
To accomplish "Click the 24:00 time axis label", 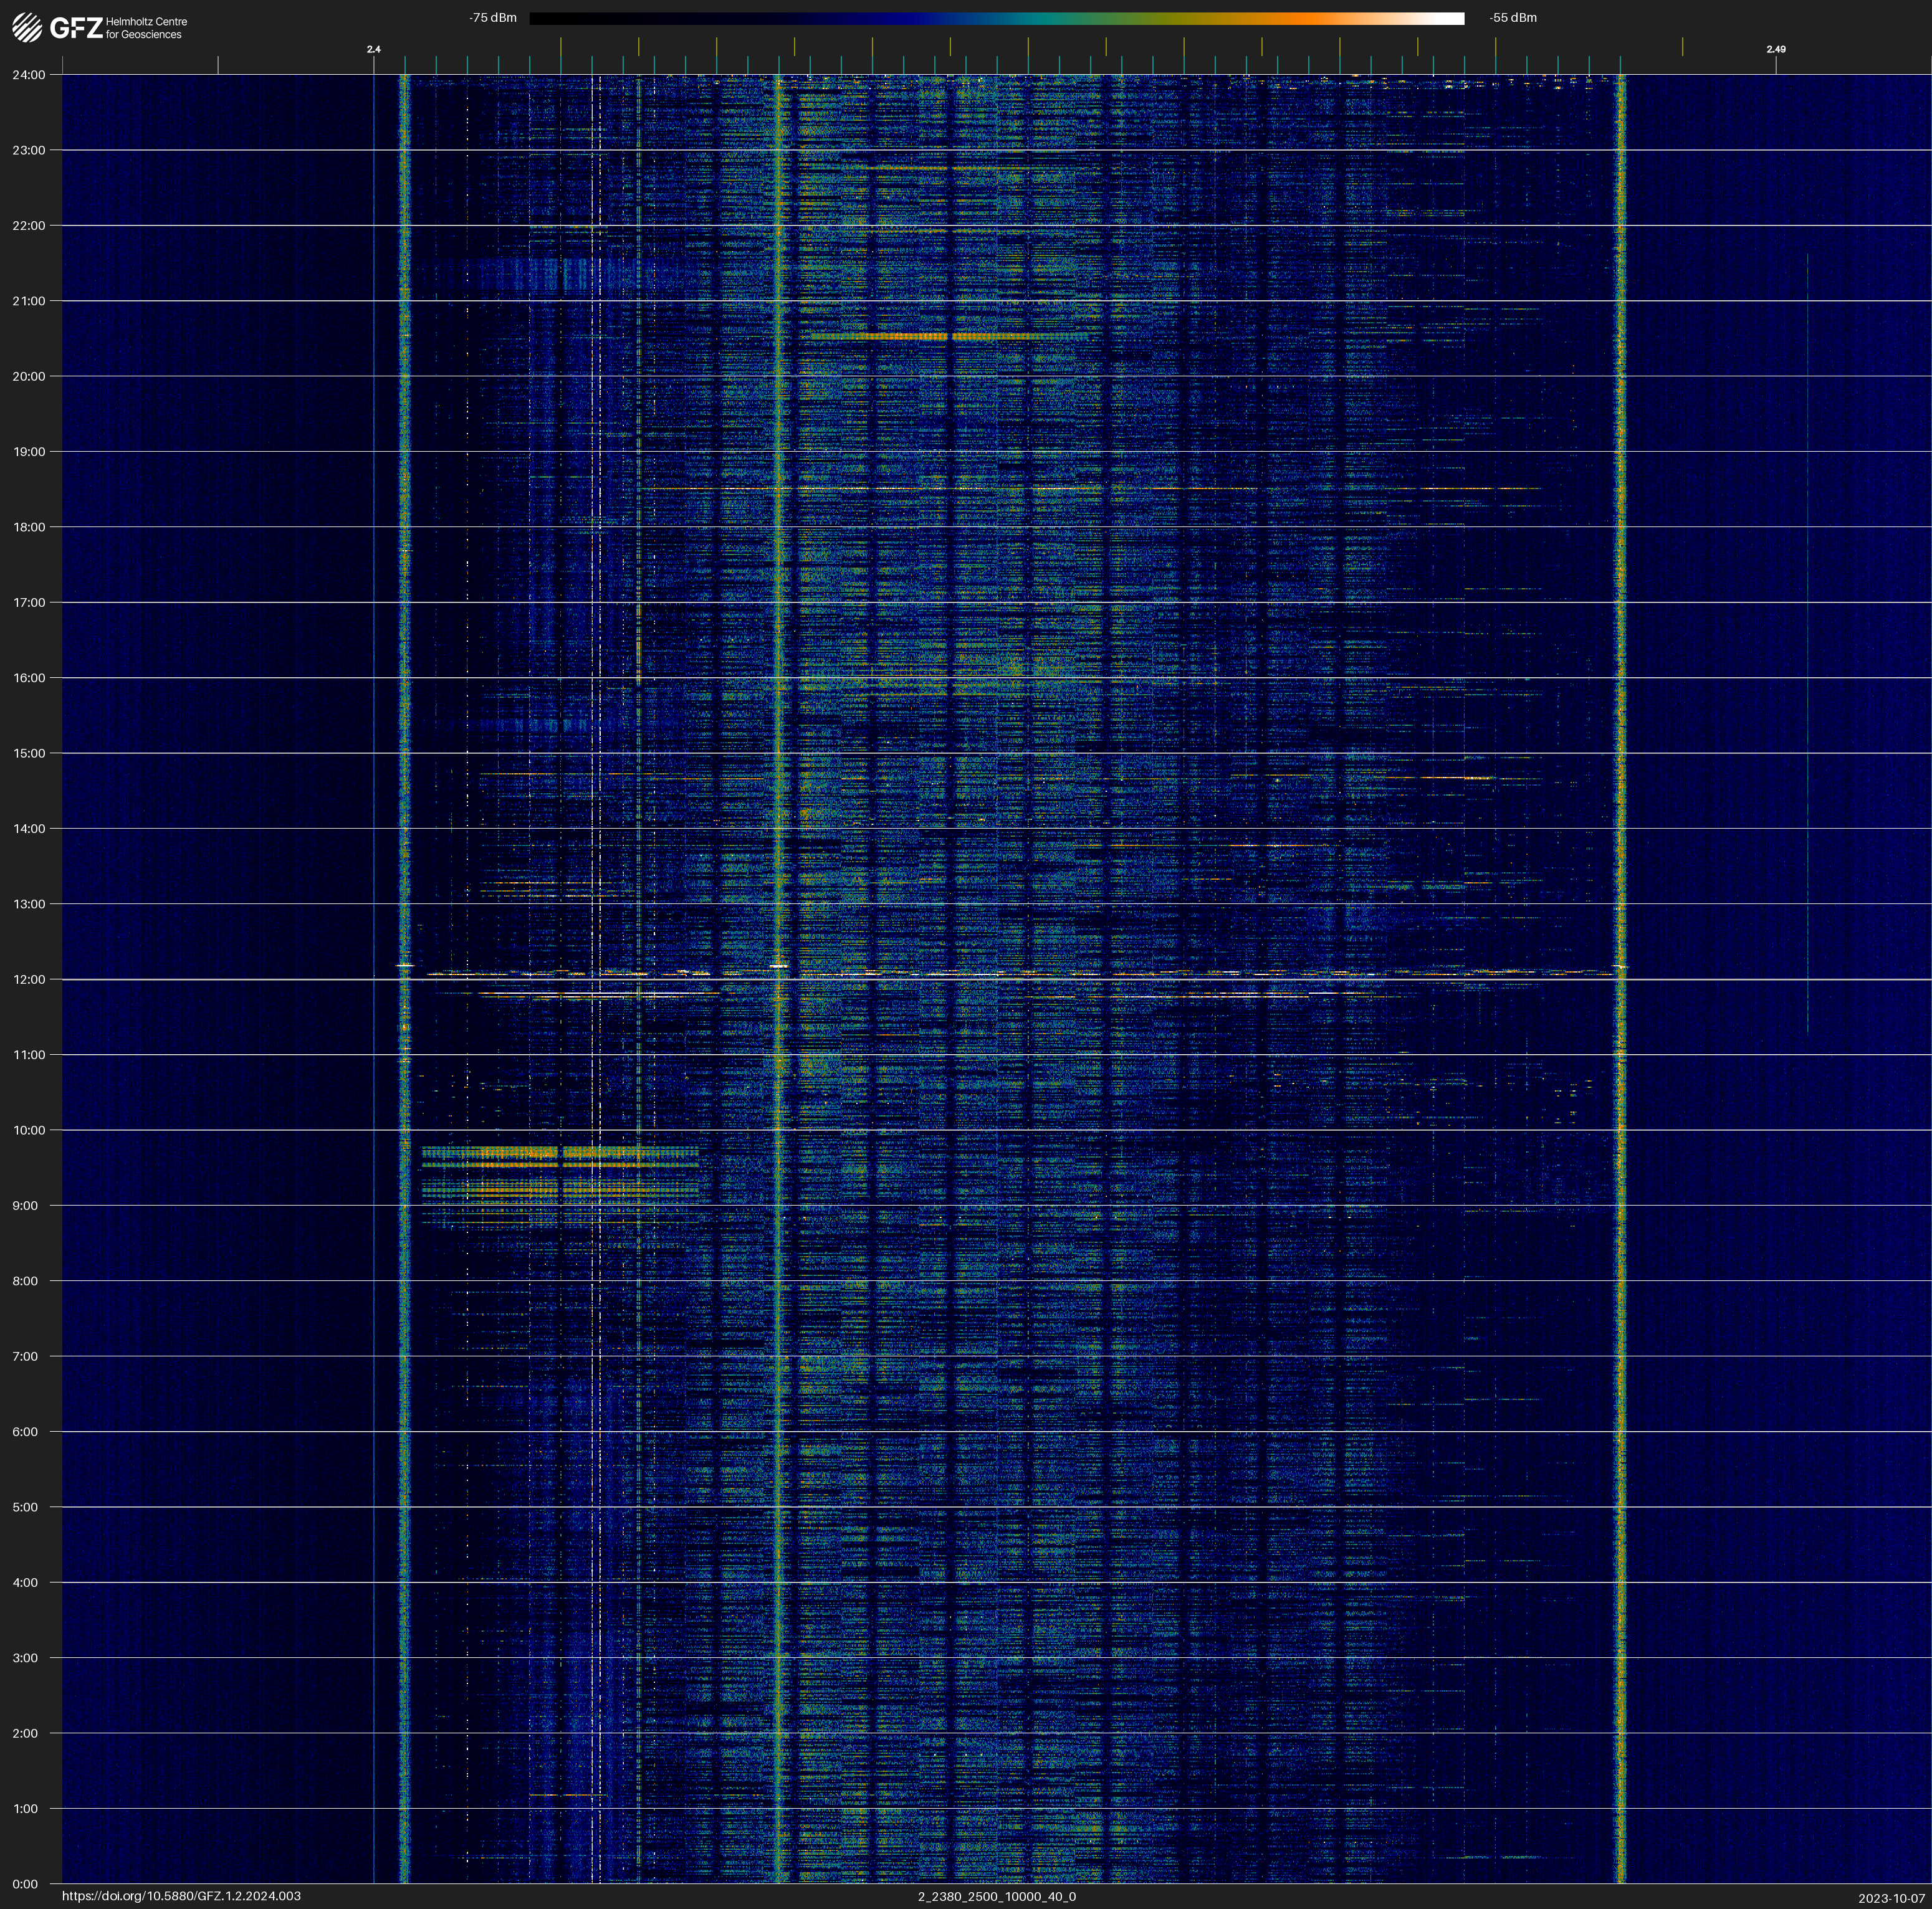I will (29, 75).
